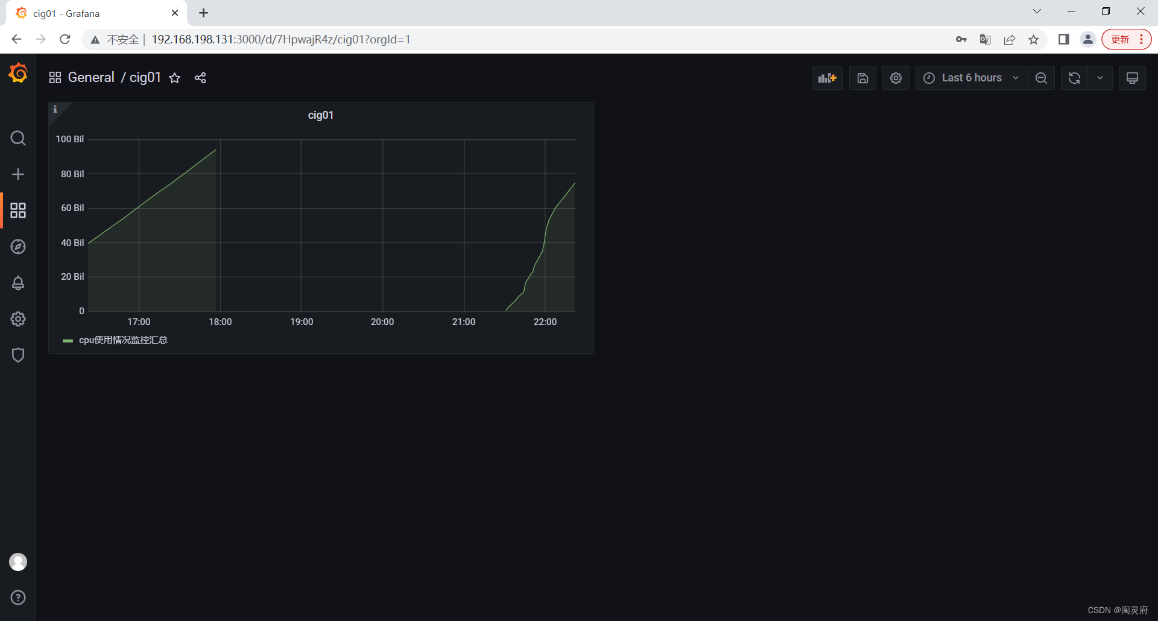Viewport: 1158px width, 621px height.
Task: Click the cig01 breadcrumb title
Action: (145, 77)
